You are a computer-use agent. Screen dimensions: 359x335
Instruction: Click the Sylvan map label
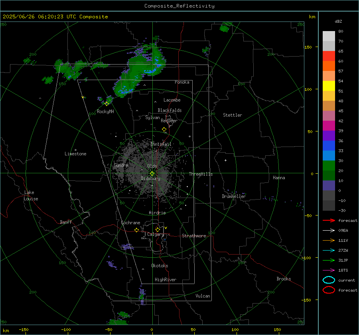152,118
